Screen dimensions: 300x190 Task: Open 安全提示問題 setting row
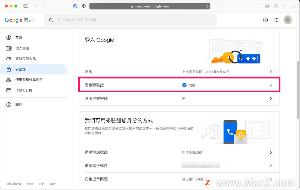click(179, 179)
